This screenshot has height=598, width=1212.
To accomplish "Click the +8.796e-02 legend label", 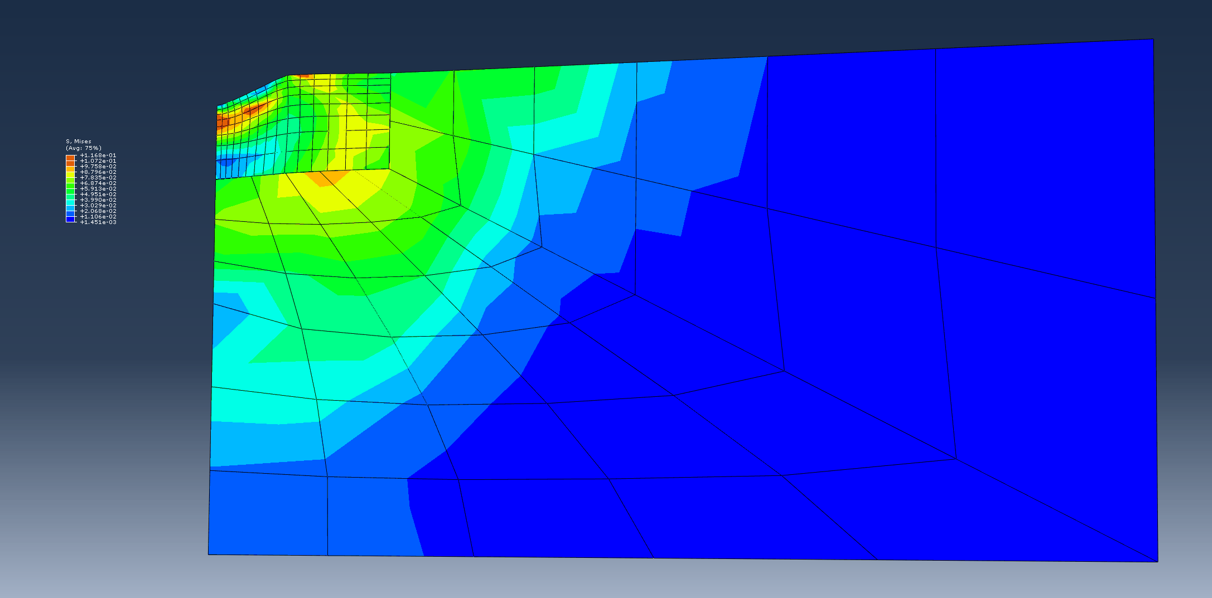I will pos(98,172).
